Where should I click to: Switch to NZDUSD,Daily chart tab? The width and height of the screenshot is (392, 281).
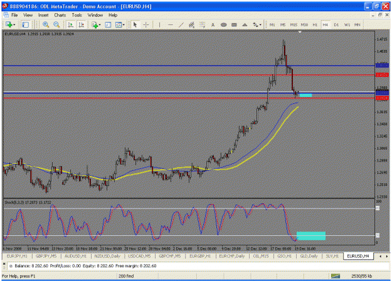[x=107, y=256]
